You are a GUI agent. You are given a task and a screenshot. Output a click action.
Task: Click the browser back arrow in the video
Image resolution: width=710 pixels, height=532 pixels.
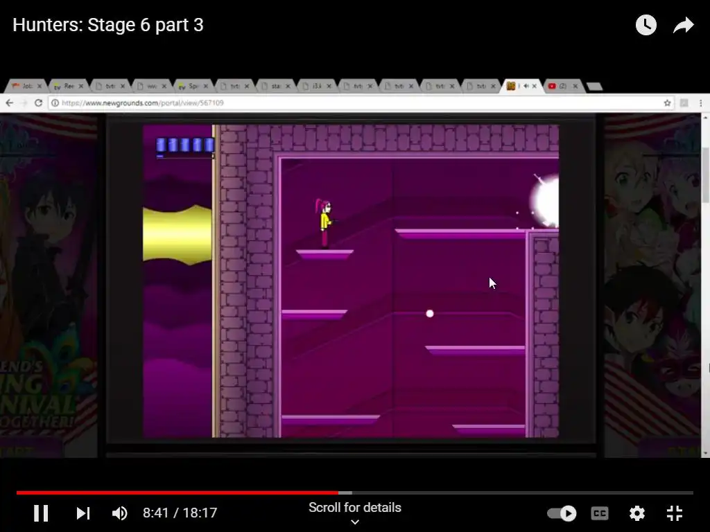click(10, 103)
